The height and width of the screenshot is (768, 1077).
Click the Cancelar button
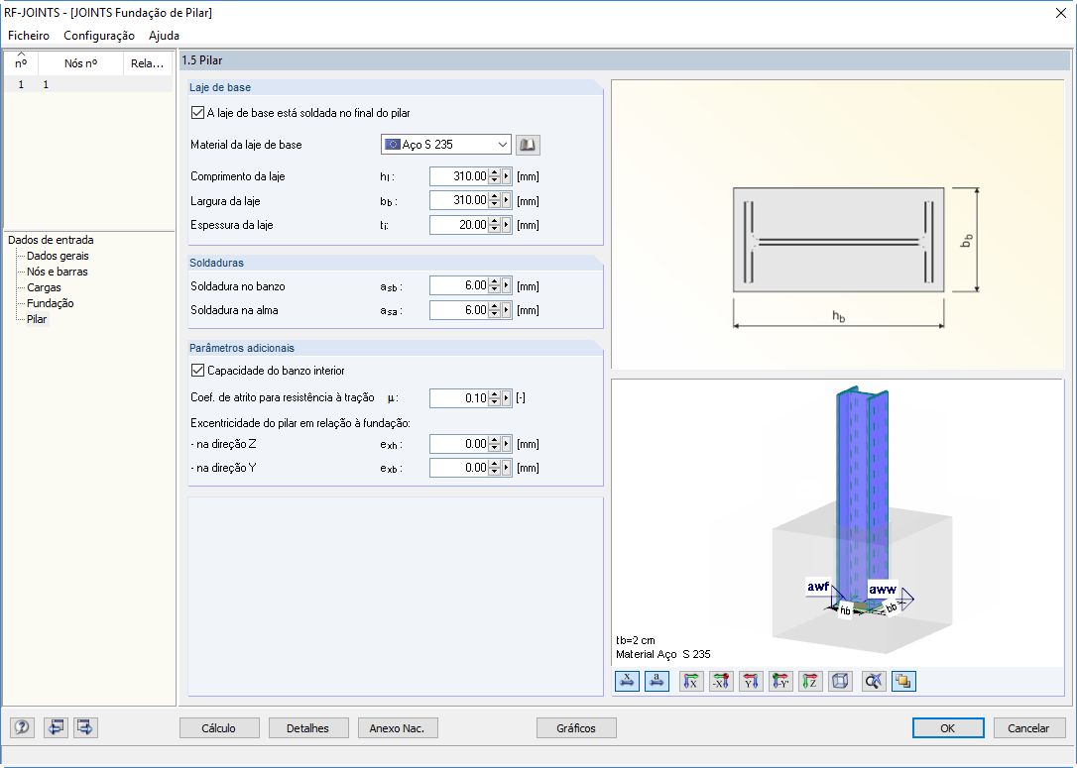pos(1029,728)
